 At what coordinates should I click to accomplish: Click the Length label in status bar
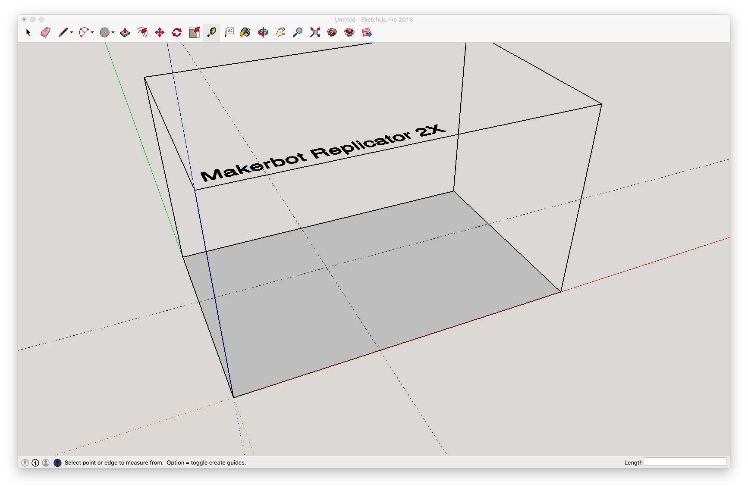[x=633, y=463]
